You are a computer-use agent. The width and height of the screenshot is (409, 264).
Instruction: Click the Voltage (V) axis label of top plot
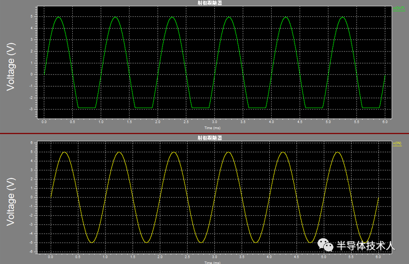point(11,67)
